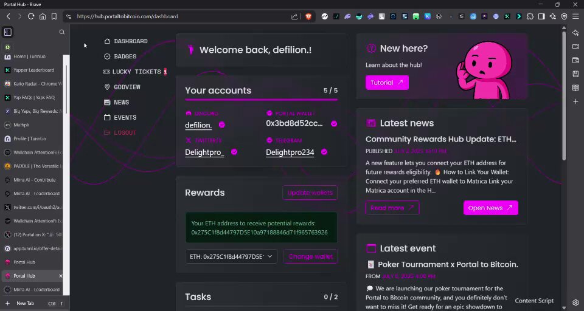The height and width of the screenshot is (311, 584).
Task: Open the share page icon in address bar
Action: 294,16
